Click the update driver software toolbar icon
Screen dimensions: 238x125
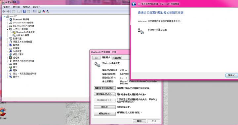click(40, 11)
